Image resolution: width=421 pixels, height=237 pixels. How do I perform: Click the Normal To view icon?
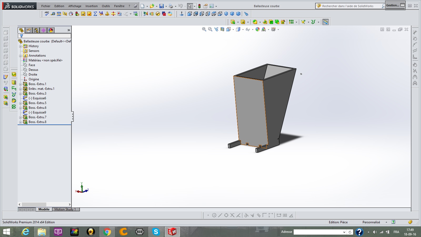tap(182, 14)
